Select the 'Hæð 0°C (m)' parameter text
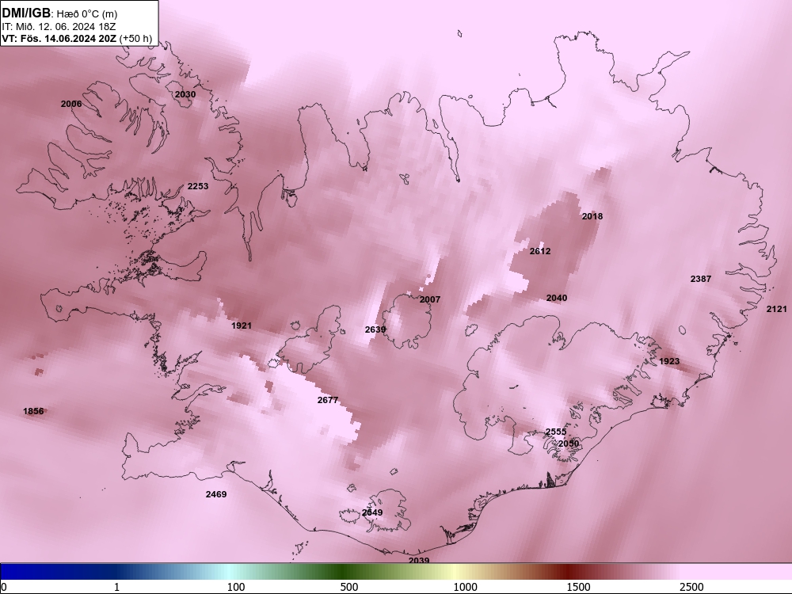Screen dimensions: 792x594 86,14
